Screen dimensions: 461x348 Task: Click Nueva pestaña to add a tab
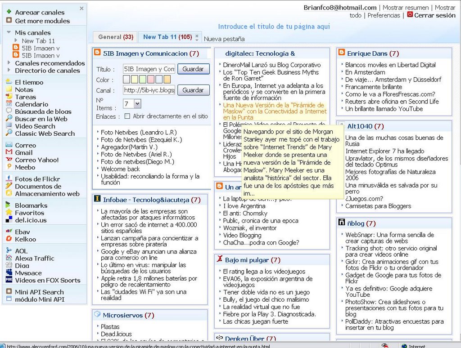224,39
